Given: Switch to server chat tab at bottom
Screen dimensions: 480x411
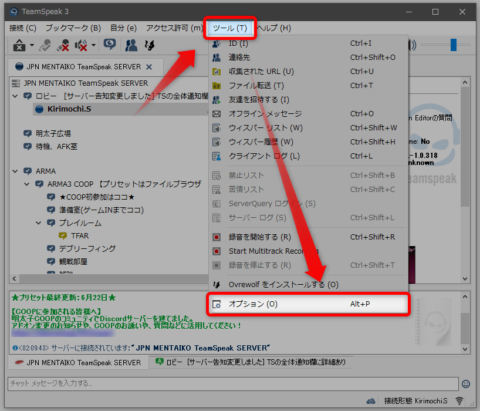Looking at the screenshot, I should pos(79,363).
